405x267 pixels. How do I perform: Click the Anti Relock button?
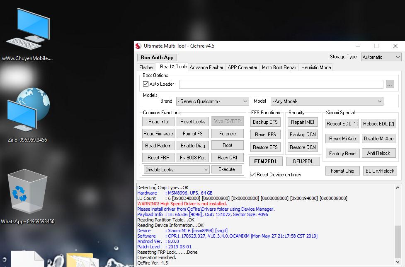378,153
